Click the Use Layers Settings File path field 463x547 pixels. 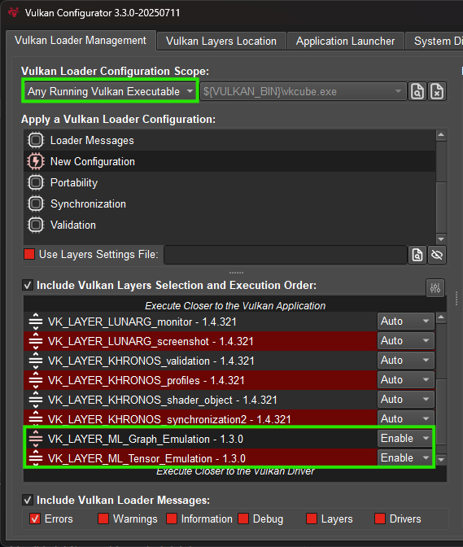tap(286, 255)
